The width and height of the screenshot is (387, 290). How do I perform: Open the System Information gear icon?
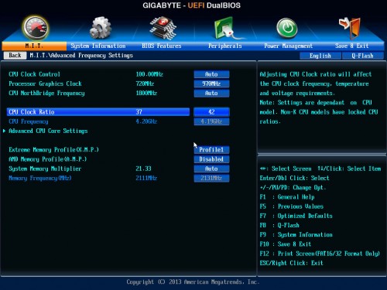100,28
